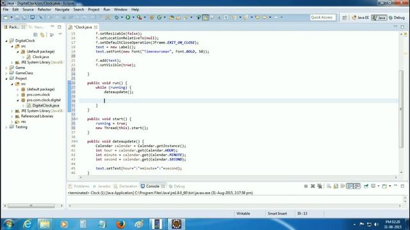Switch to the Java EE perspective
The image size is (410, 230).
pos(360,18)
